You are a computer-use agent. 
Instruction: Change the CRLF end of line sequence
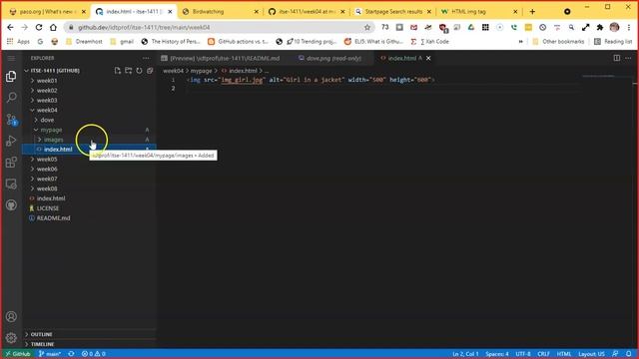pyautogui.click(x=543, y=354)
